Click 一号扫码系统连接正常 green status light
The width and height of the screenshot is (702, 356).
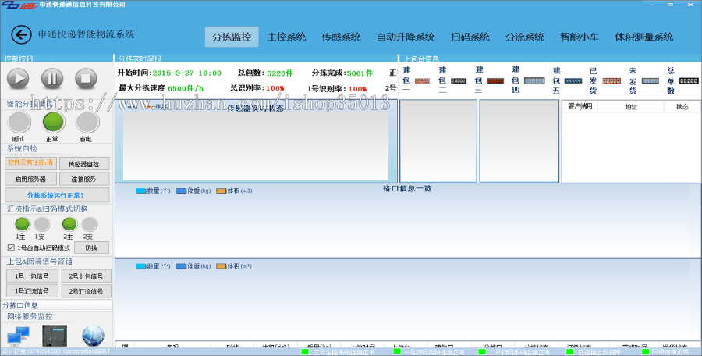(397, 352)
